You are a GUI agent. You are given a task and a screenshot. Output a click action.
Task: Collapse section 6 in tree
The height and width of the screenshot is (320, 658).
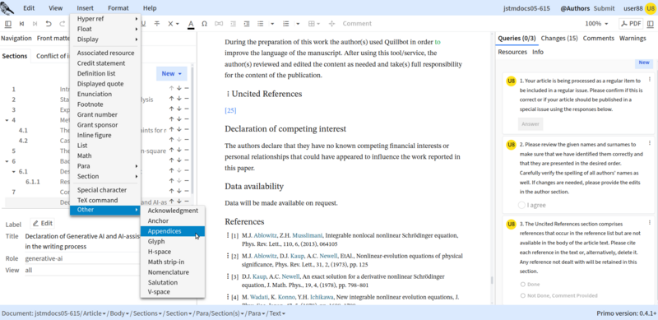7,161
